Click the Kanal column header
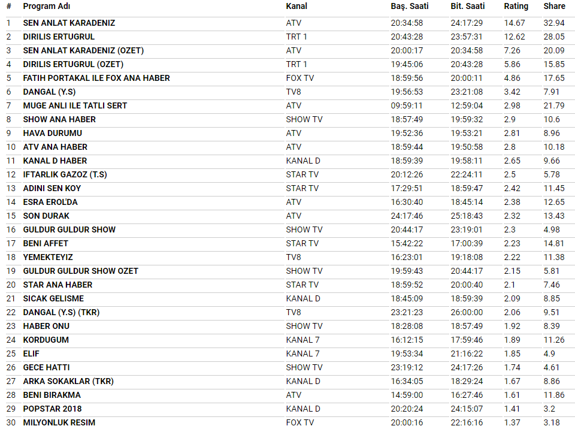This screenshot has width=575, height=429. pos(296,6)
